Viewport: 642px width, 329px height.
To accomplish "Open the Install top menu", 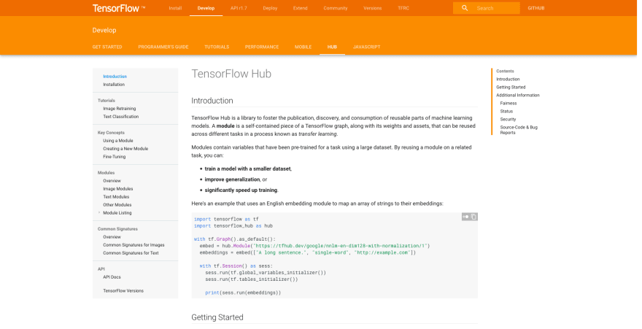I will pyautogui.click(x=175, y=8).
